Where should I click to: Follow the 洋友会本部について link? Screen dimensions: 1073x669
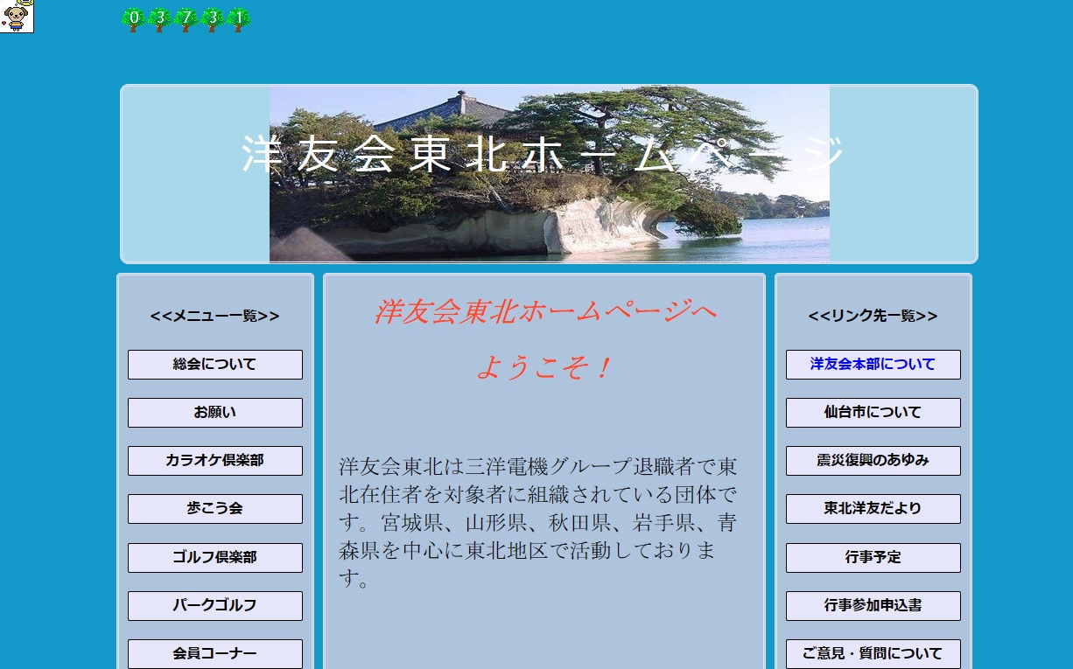873,365
